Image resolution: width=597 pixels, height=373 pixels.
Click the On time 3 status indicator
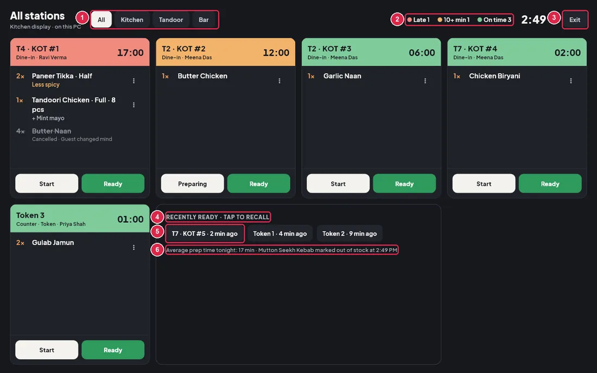pyautogui.click(x=494, y=20)
